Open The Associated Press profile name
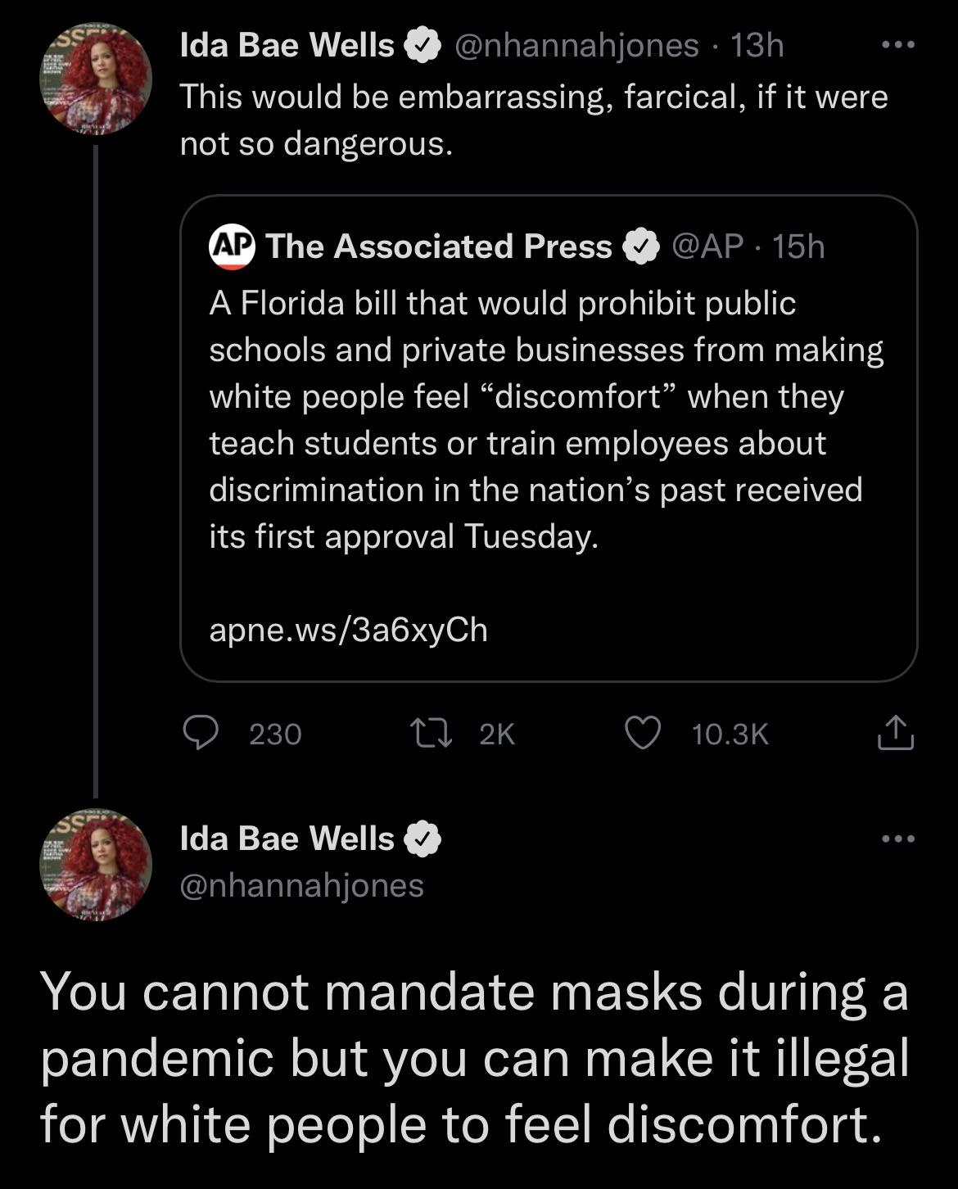 [438, 246]
